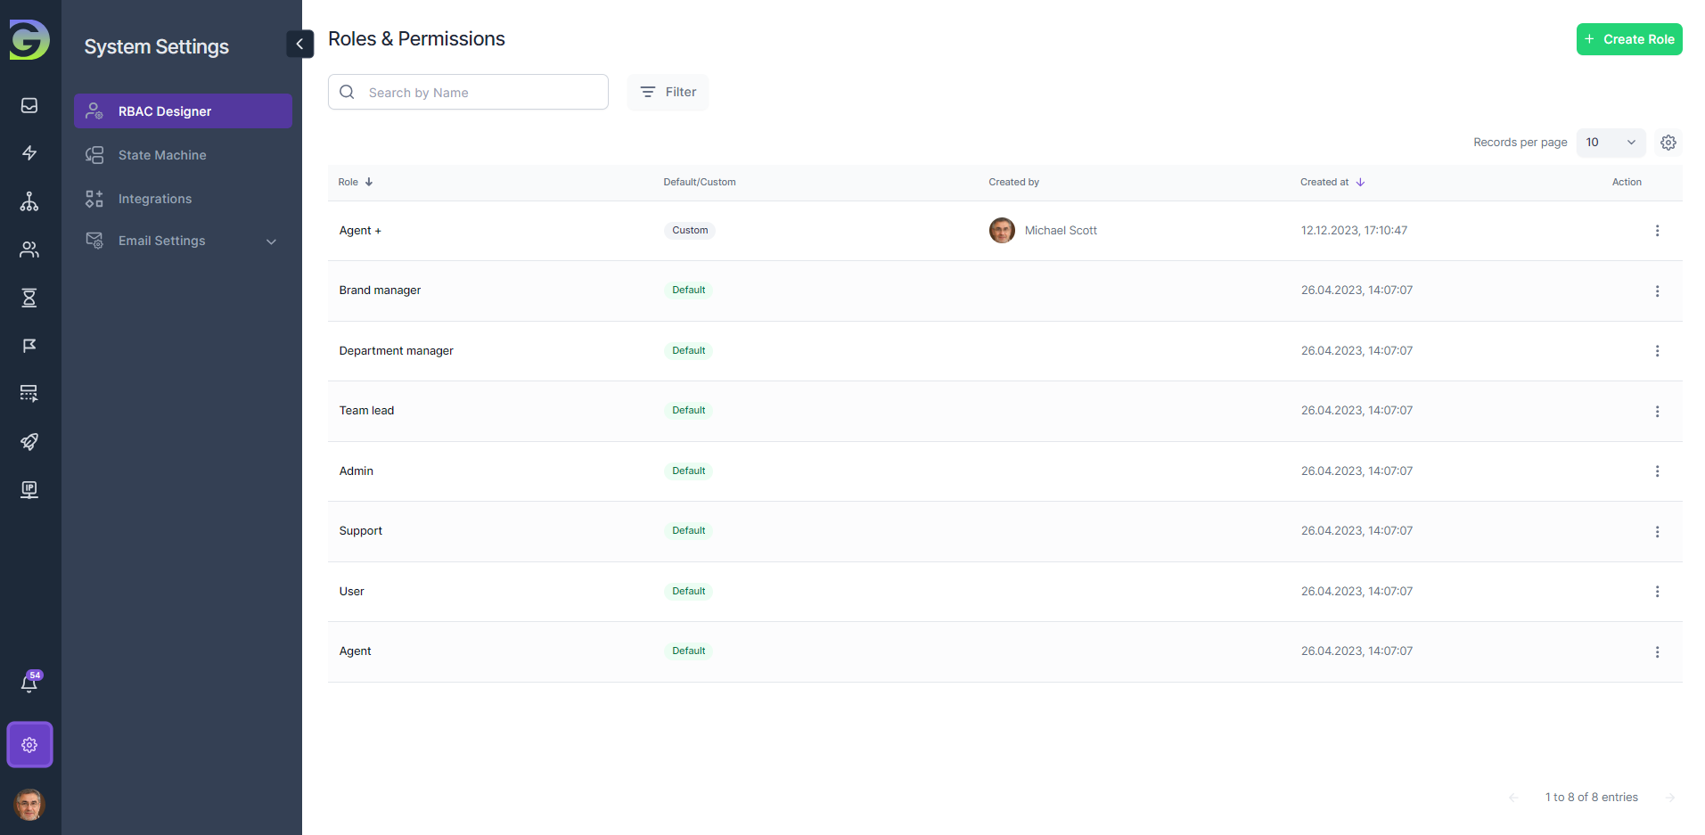Expand the Email Settings submenu

271,241
